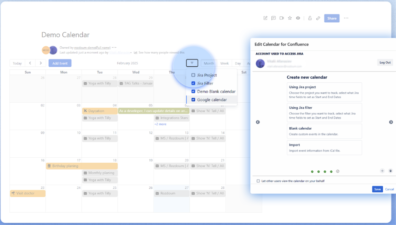The height and width of the screenshot is (225, 396).
Task: Delete calendar with the trash icon
Action: point(391,171)
